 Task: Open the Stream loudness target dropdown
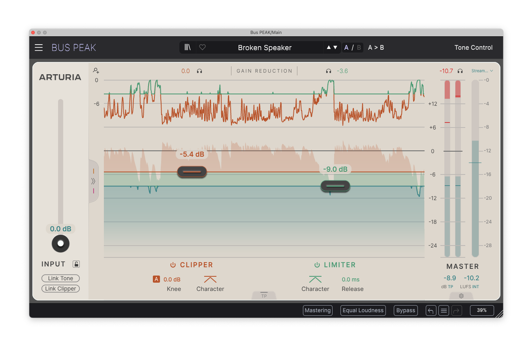(482, 71)
